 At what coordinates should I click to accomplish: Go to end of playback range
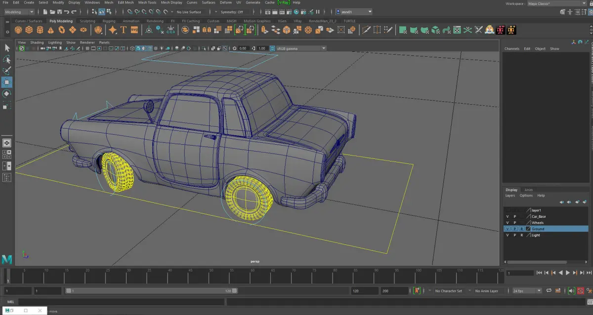click(589, 273)
